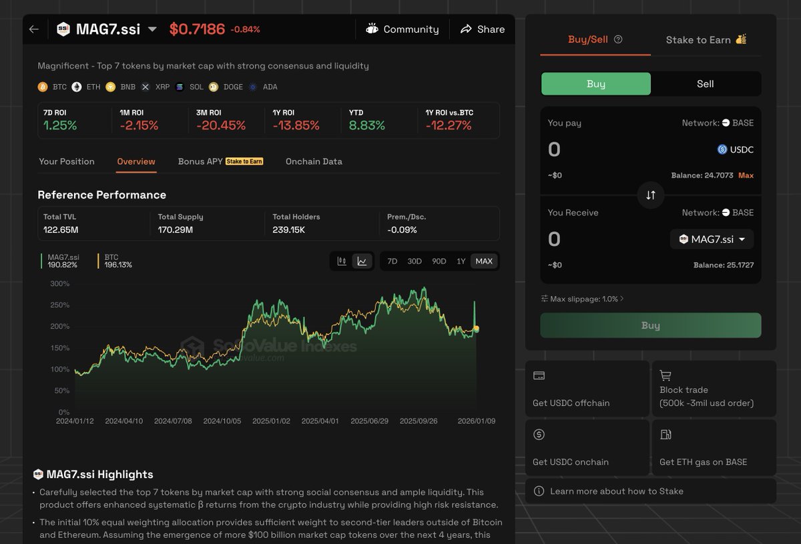Click the ADA coin icon
Viewport: 801px width, 544px height.
[x=253, y=87]
